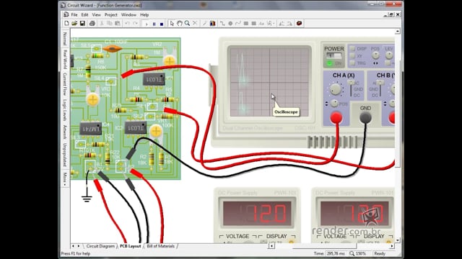Run the simulation with the play button
Image resolution: width=462 pixels, height=259 pixels.
(x=147, y=24)
